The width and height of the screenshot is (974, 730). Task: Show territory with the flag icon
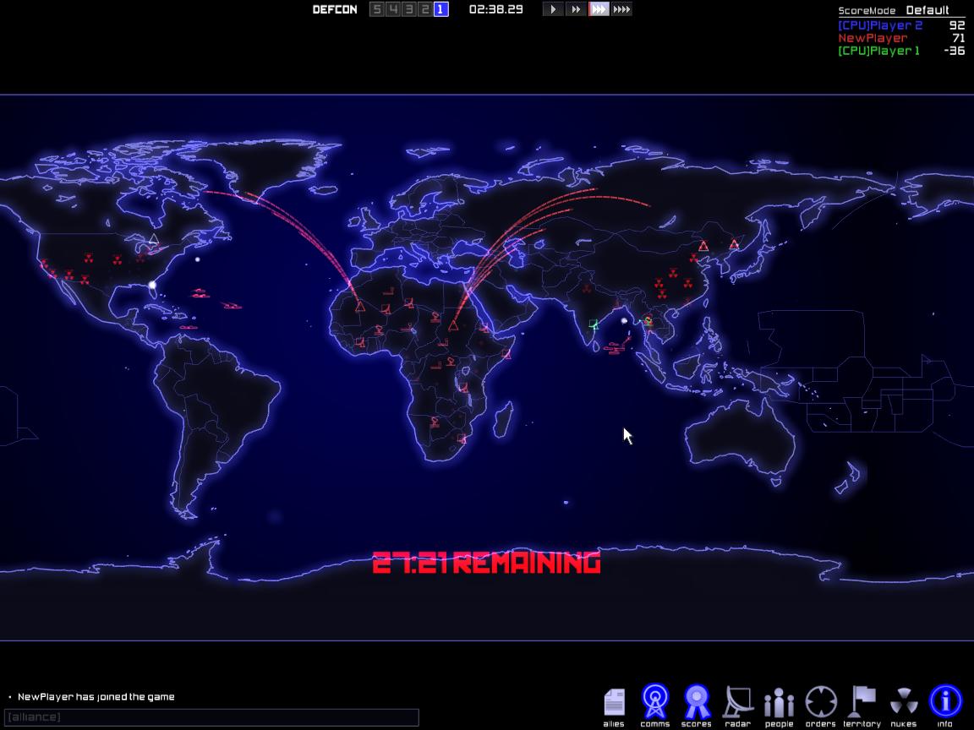pyautogui.click(x=862, y=702)
